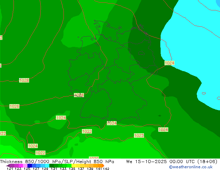Click the small closed red contour inside cyan area
Viewport: 220px width, 170px height.
click(x=204, y=93)
